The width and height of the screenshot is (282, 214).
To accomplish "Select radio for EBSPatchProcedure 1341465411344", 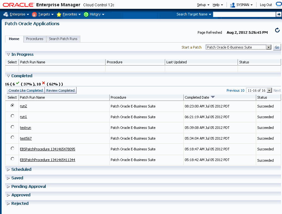I will tap(12, 159).
